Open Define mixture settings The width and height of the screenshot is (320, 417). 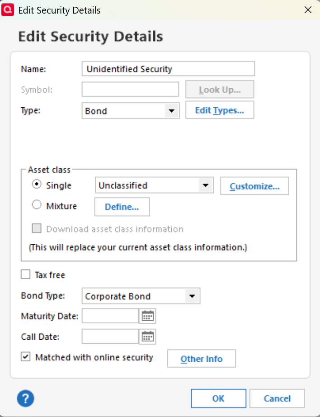[x=122, y=207]
